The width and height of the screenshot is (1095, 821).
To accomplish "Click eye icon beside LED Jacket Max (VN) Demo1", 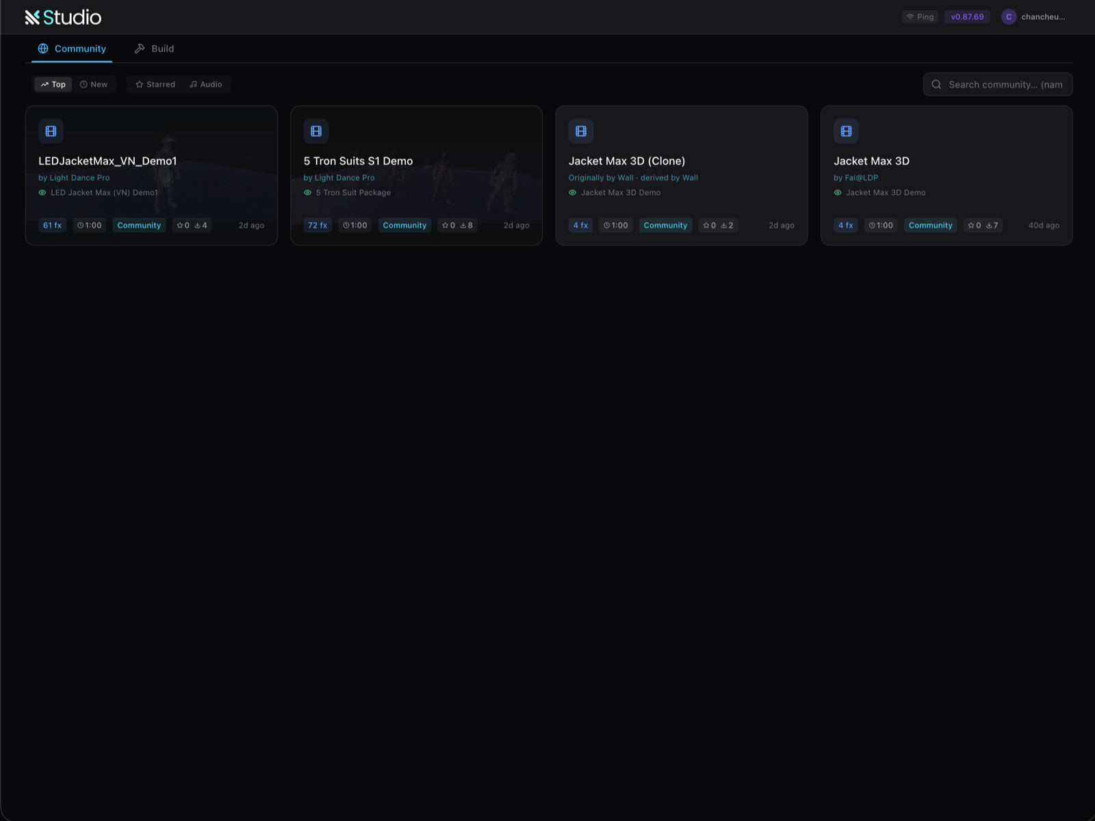I will (42, 192).
